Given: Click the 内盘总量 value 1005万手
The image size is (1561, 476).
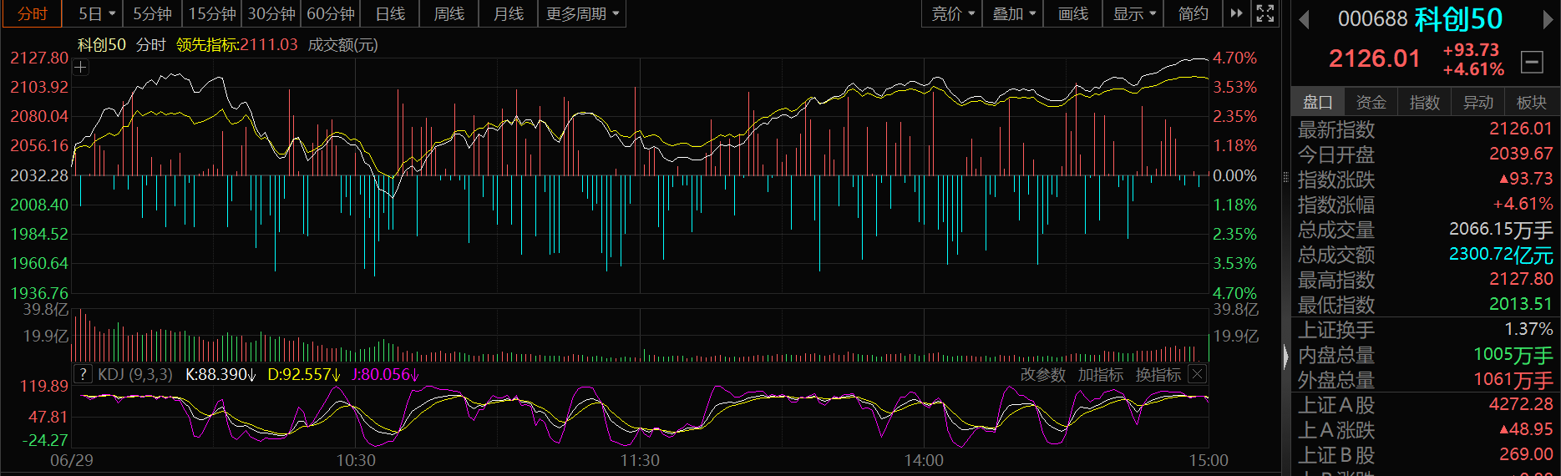Looking at the screenshot, I should tap(1513, 355).
